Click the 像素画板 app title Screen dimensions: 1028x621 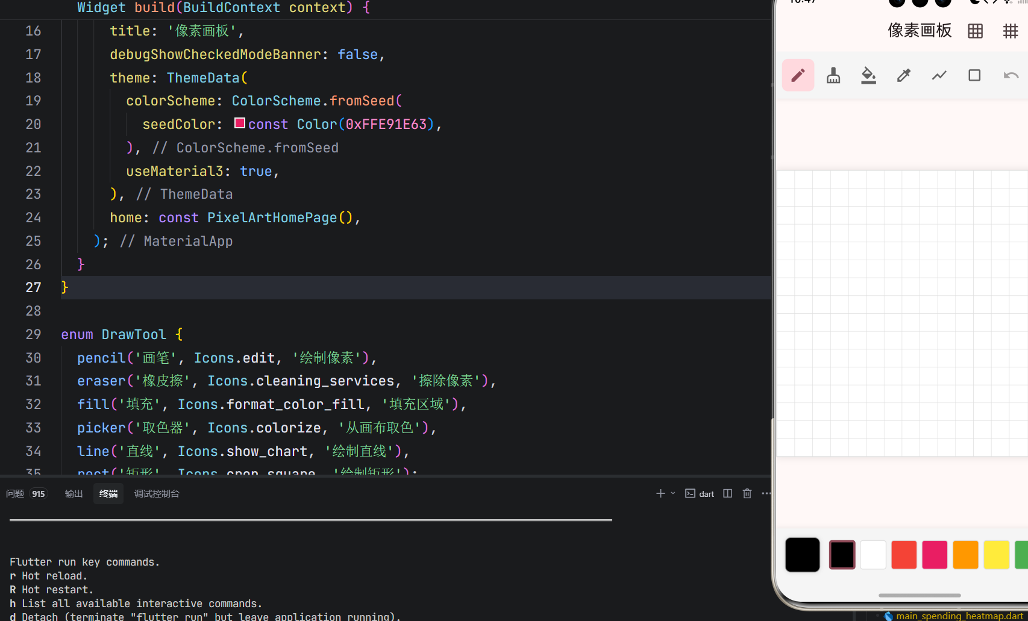coord(920,31)
